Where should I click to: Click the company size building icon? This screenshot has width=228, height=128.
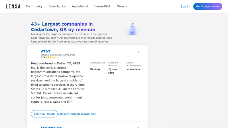(91, 69)
